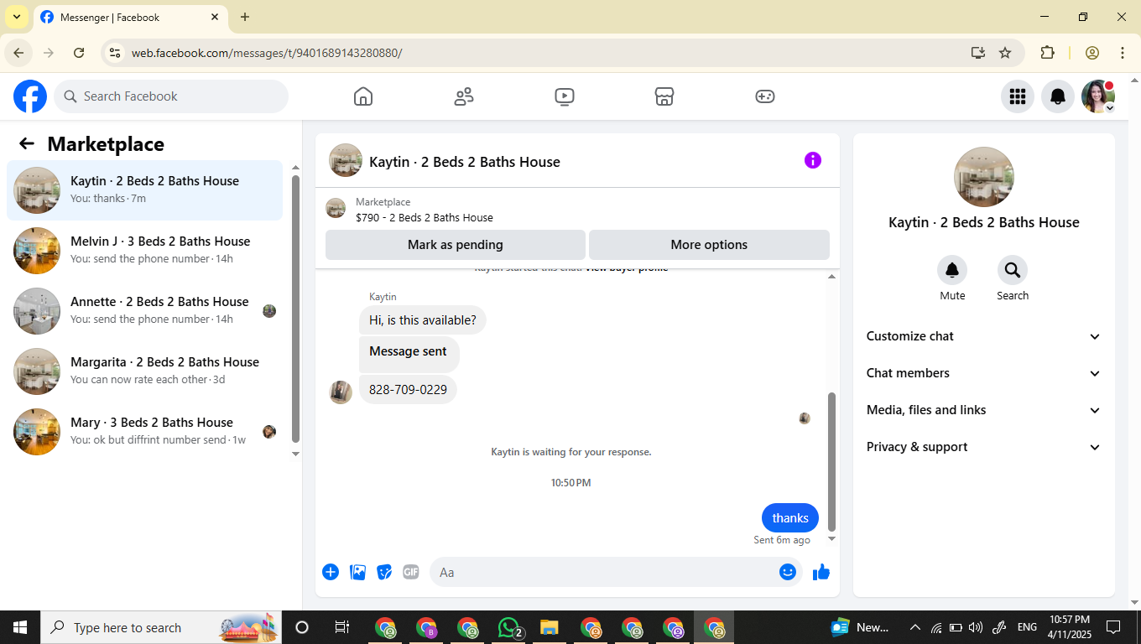Open the emoji picker in message box
Image resolution: width=1141 pixels, height=644 pixels.
[x=787, y=572]
